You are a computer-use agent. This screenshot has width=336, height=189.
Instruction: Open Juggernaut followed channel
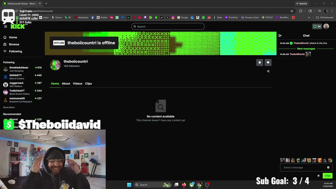(x=22, y=84)
